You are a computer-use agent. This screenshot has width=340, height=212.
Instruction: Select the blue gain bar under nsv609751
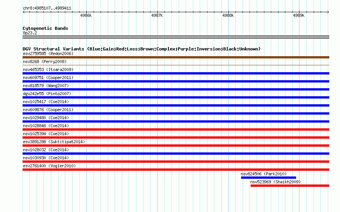pyautogui.click(x=176, y=81)
